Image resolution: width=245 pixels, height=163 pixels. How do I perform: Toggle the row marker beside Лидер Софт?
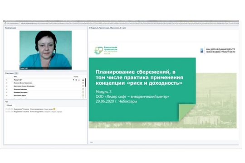click(x=6, y=80)
